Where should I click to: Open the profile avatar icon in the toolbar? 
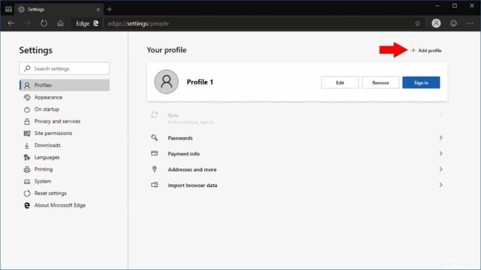[436, 23]
